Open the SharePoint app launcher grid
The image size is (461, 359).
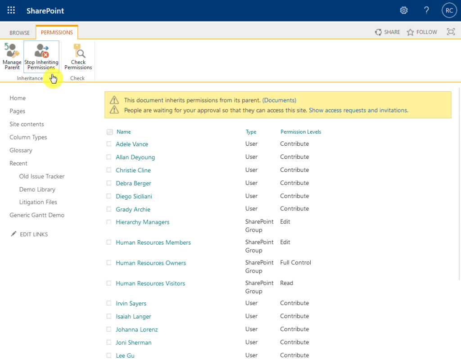pos(11,10)
